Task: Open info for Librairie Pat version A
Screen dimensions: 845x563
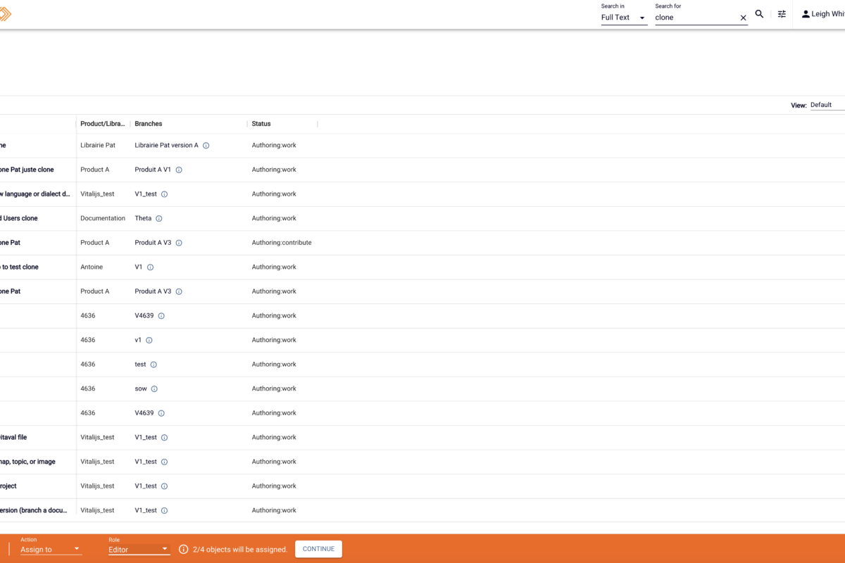Action: [206, 146]
